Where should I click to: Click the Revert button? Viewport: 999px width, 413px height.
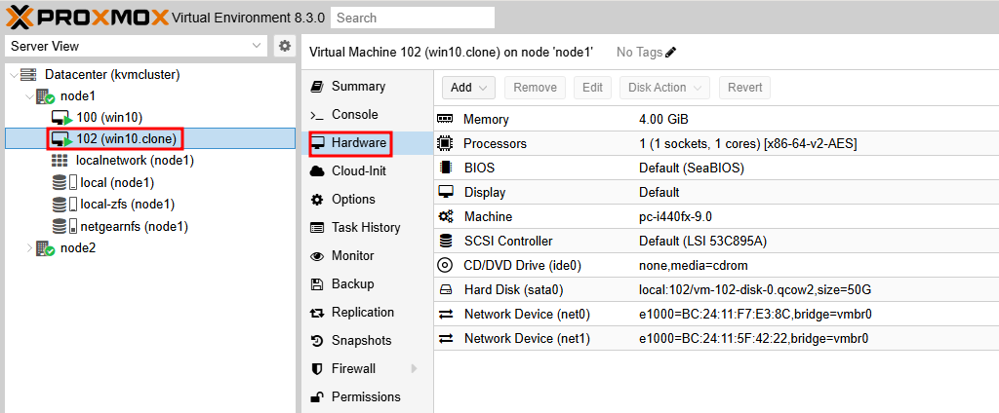click(x=744, y=88)
